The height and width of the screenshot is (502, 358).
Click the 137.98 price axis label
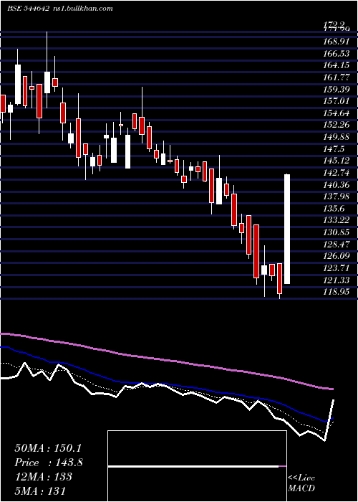(336, 196)
